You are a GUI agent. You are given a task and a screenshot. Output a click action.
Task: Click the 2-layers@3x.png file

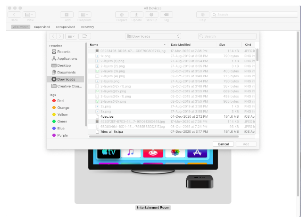[x=172, y=101]
